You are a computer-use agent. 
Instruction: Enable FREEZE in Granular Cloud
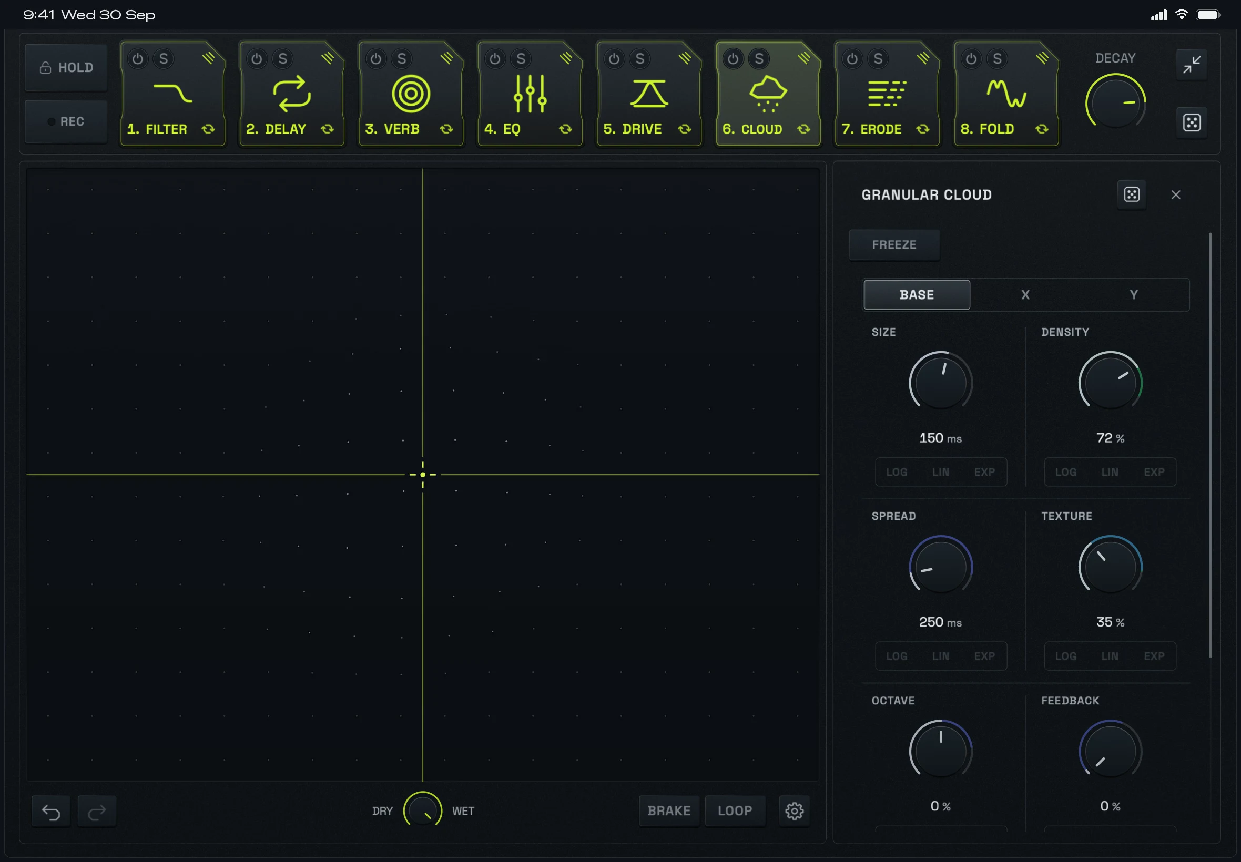tap(894, 244)
